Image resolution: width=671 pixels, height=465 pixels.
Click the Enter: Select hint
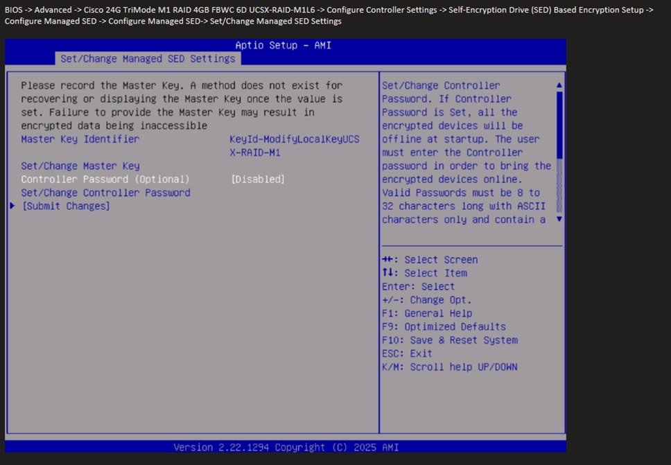(419, 287)
